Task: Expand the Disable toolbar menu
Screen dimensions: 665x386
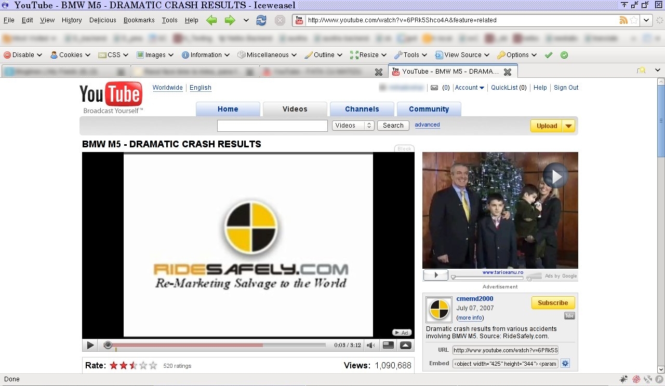Action: 23,55
